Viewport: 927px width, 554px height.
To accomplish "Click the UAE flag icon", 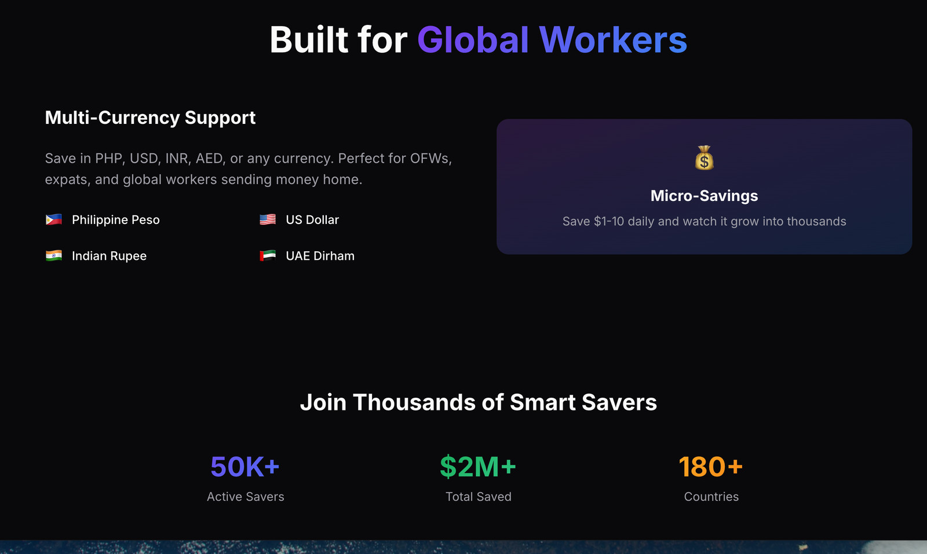I will [268, 256].
